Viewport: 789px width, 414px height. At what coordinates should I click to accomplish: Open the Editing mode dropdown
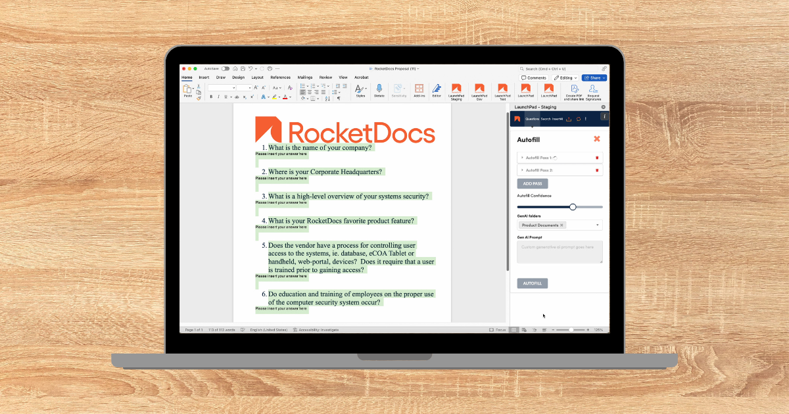pyautogui.click(x=565, y=78)
